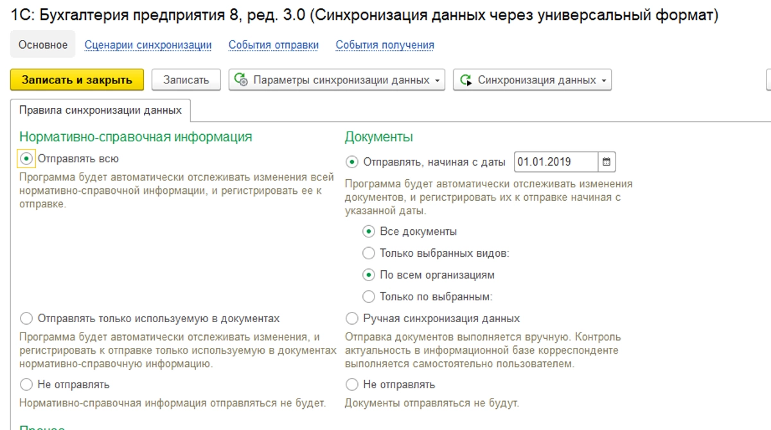Select 'Отправлять всю' radio button

tap(26, 159)
